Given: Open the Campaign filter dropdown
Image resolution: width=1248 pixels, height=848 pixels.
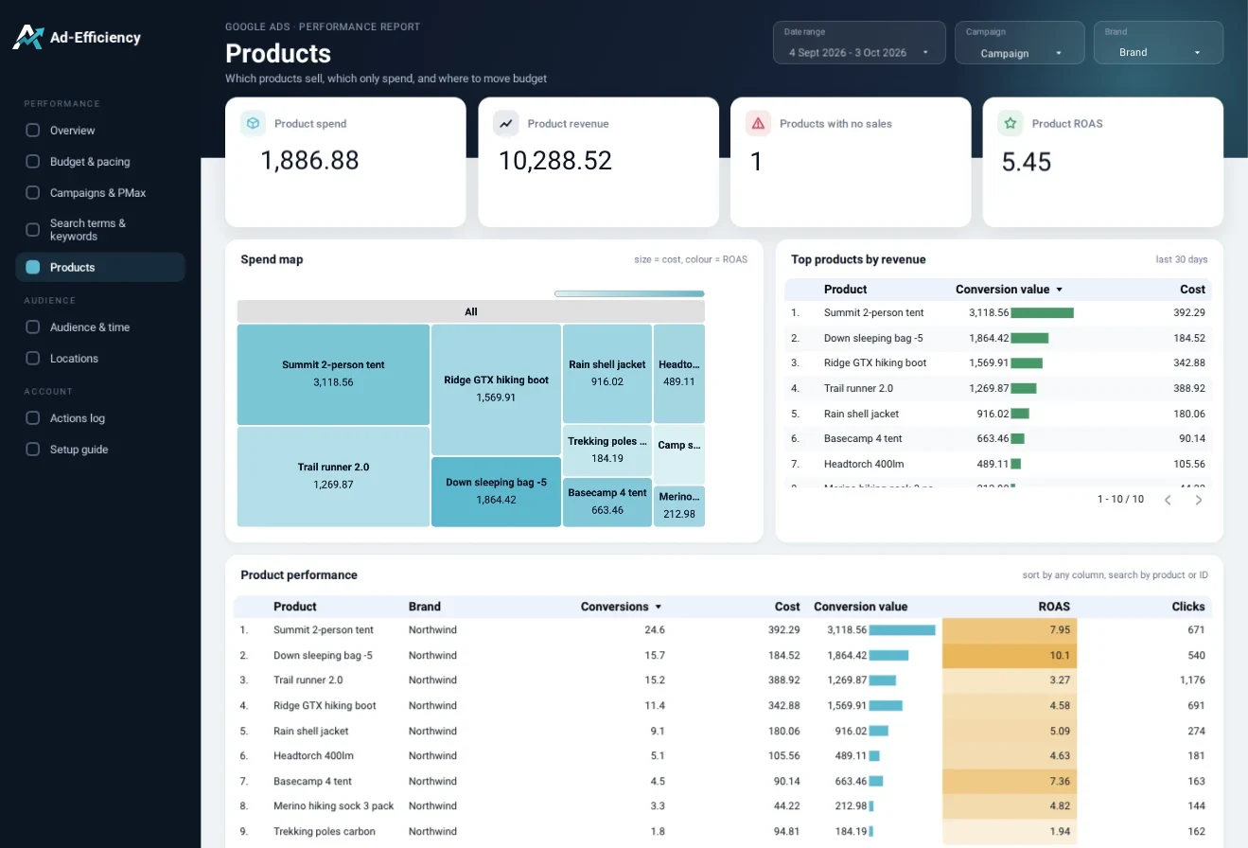Looking at the screenshot, I should click(x=1020, y=43).
